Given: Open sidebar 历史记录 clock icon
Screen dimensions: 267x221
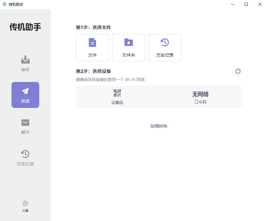Looking at the screenshot, I should [x=25, y=154].
